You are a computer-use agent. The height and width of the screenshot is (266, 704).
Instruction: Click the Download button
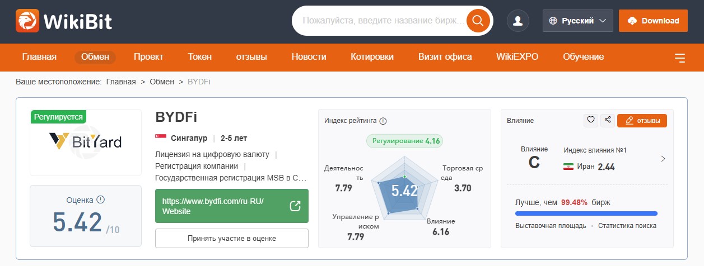[x=653, y=21]
